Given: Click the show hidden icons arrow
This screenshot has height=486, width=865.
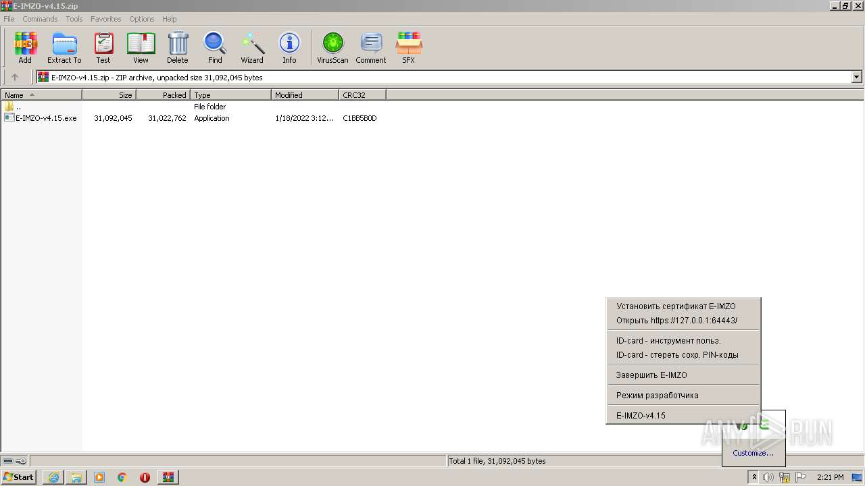Looking at the screenshot, I should [754, 477].
